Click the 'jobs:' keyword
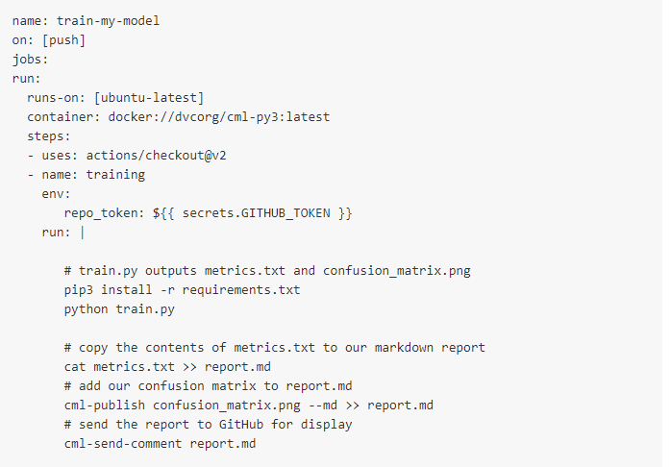Screen dimensions: 670x467 [31, 59]
